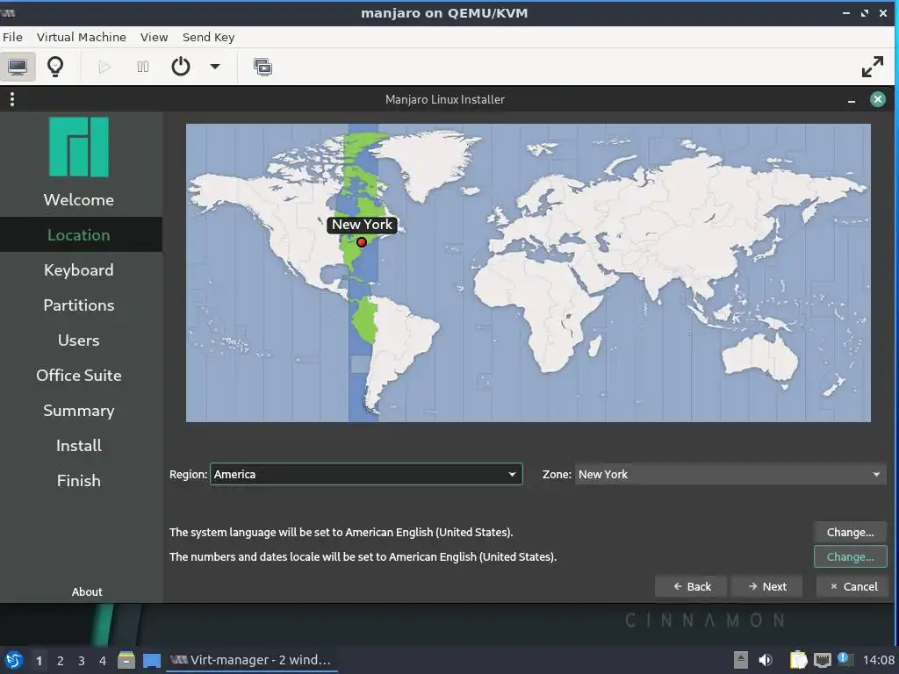Open the Zone New York dropdown
Screen dimensions: 899x674
[730, 475]
